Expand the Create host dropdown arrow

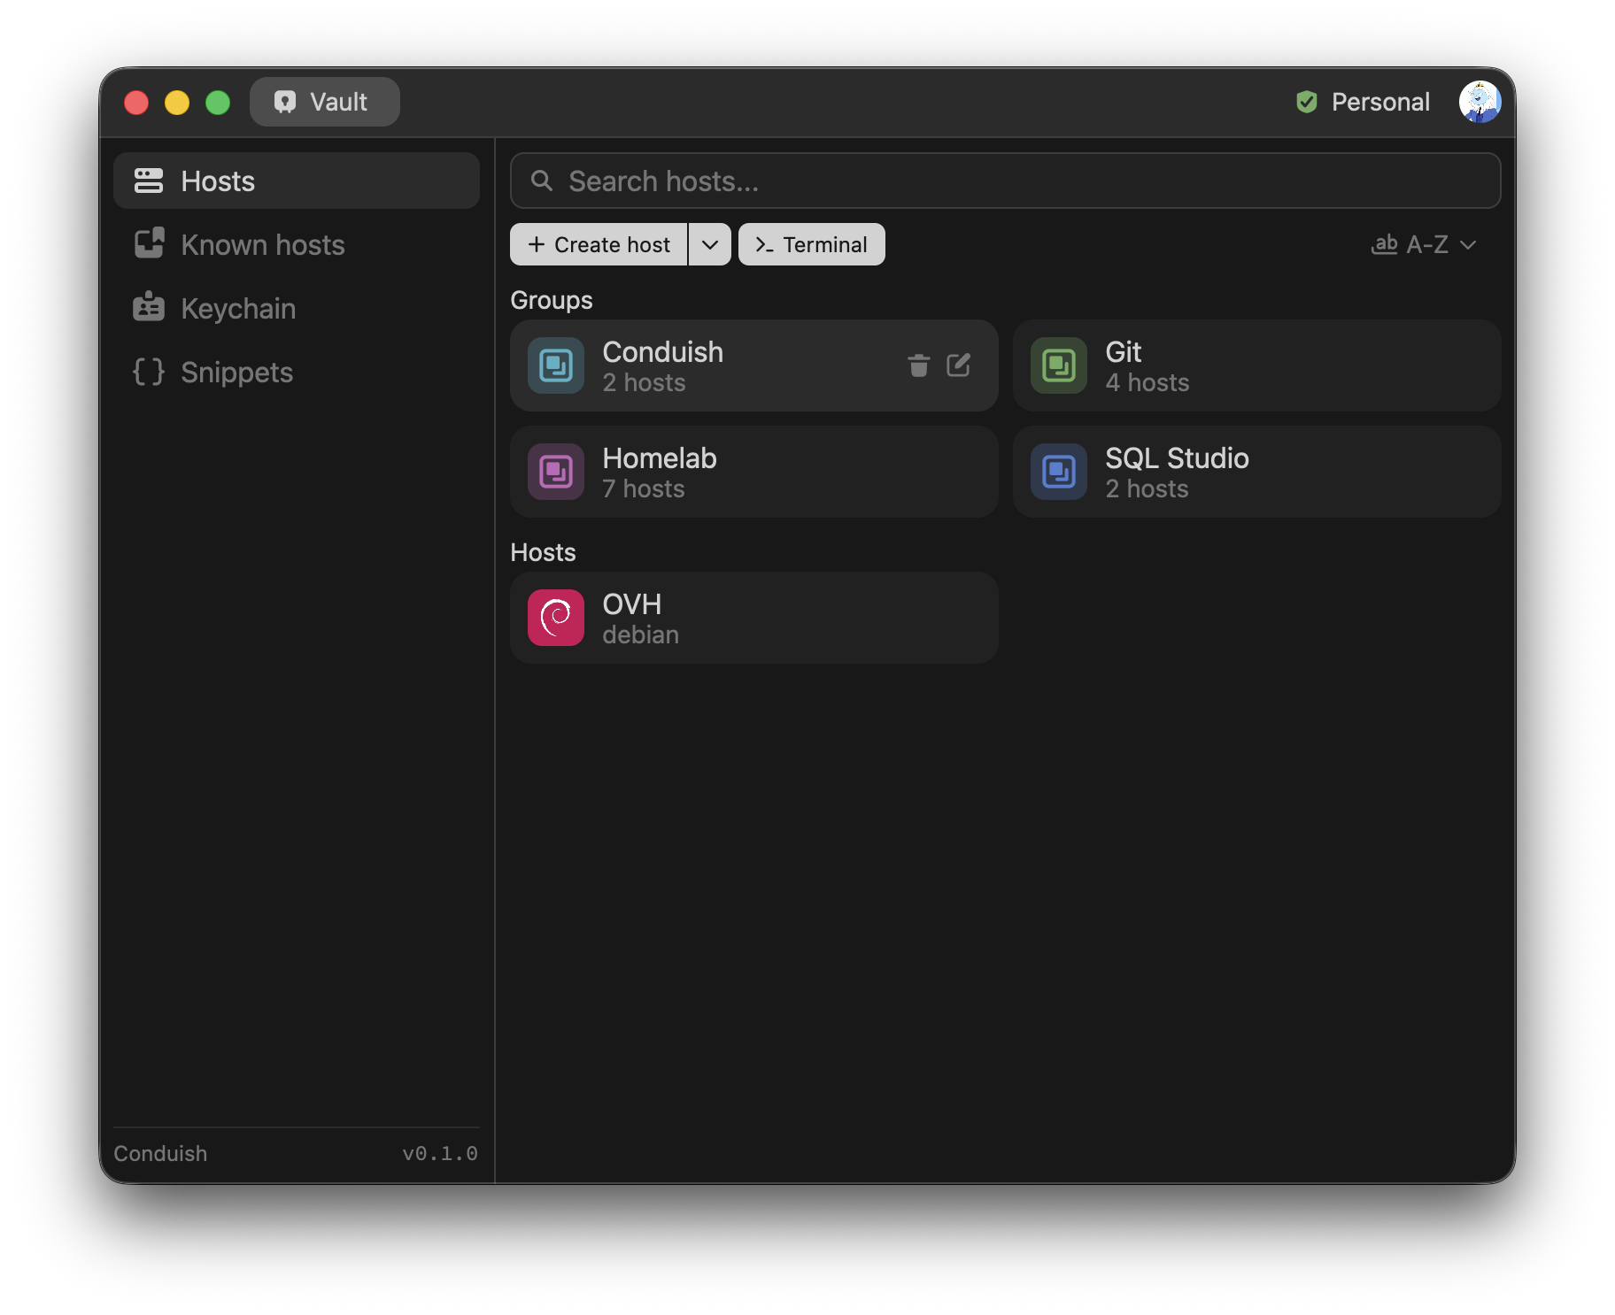pos(710,244)
